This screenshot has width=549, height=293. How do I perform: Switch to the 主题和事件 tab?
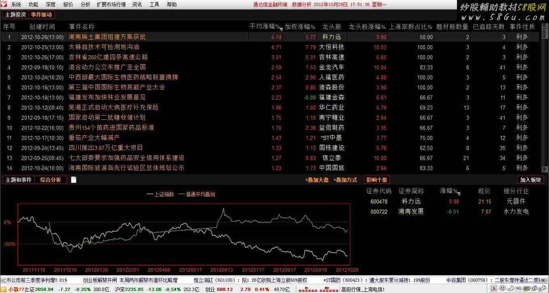coord(19,180)
